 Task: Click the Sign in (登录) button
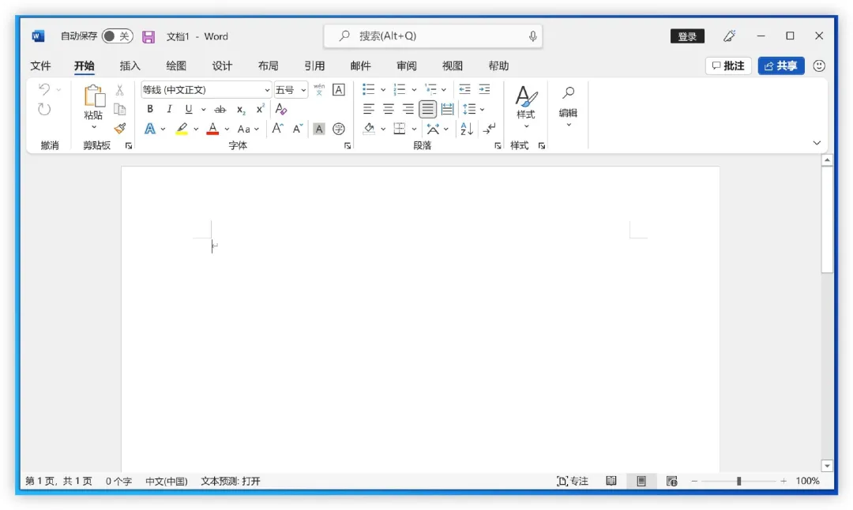click(x=687, y=36)
